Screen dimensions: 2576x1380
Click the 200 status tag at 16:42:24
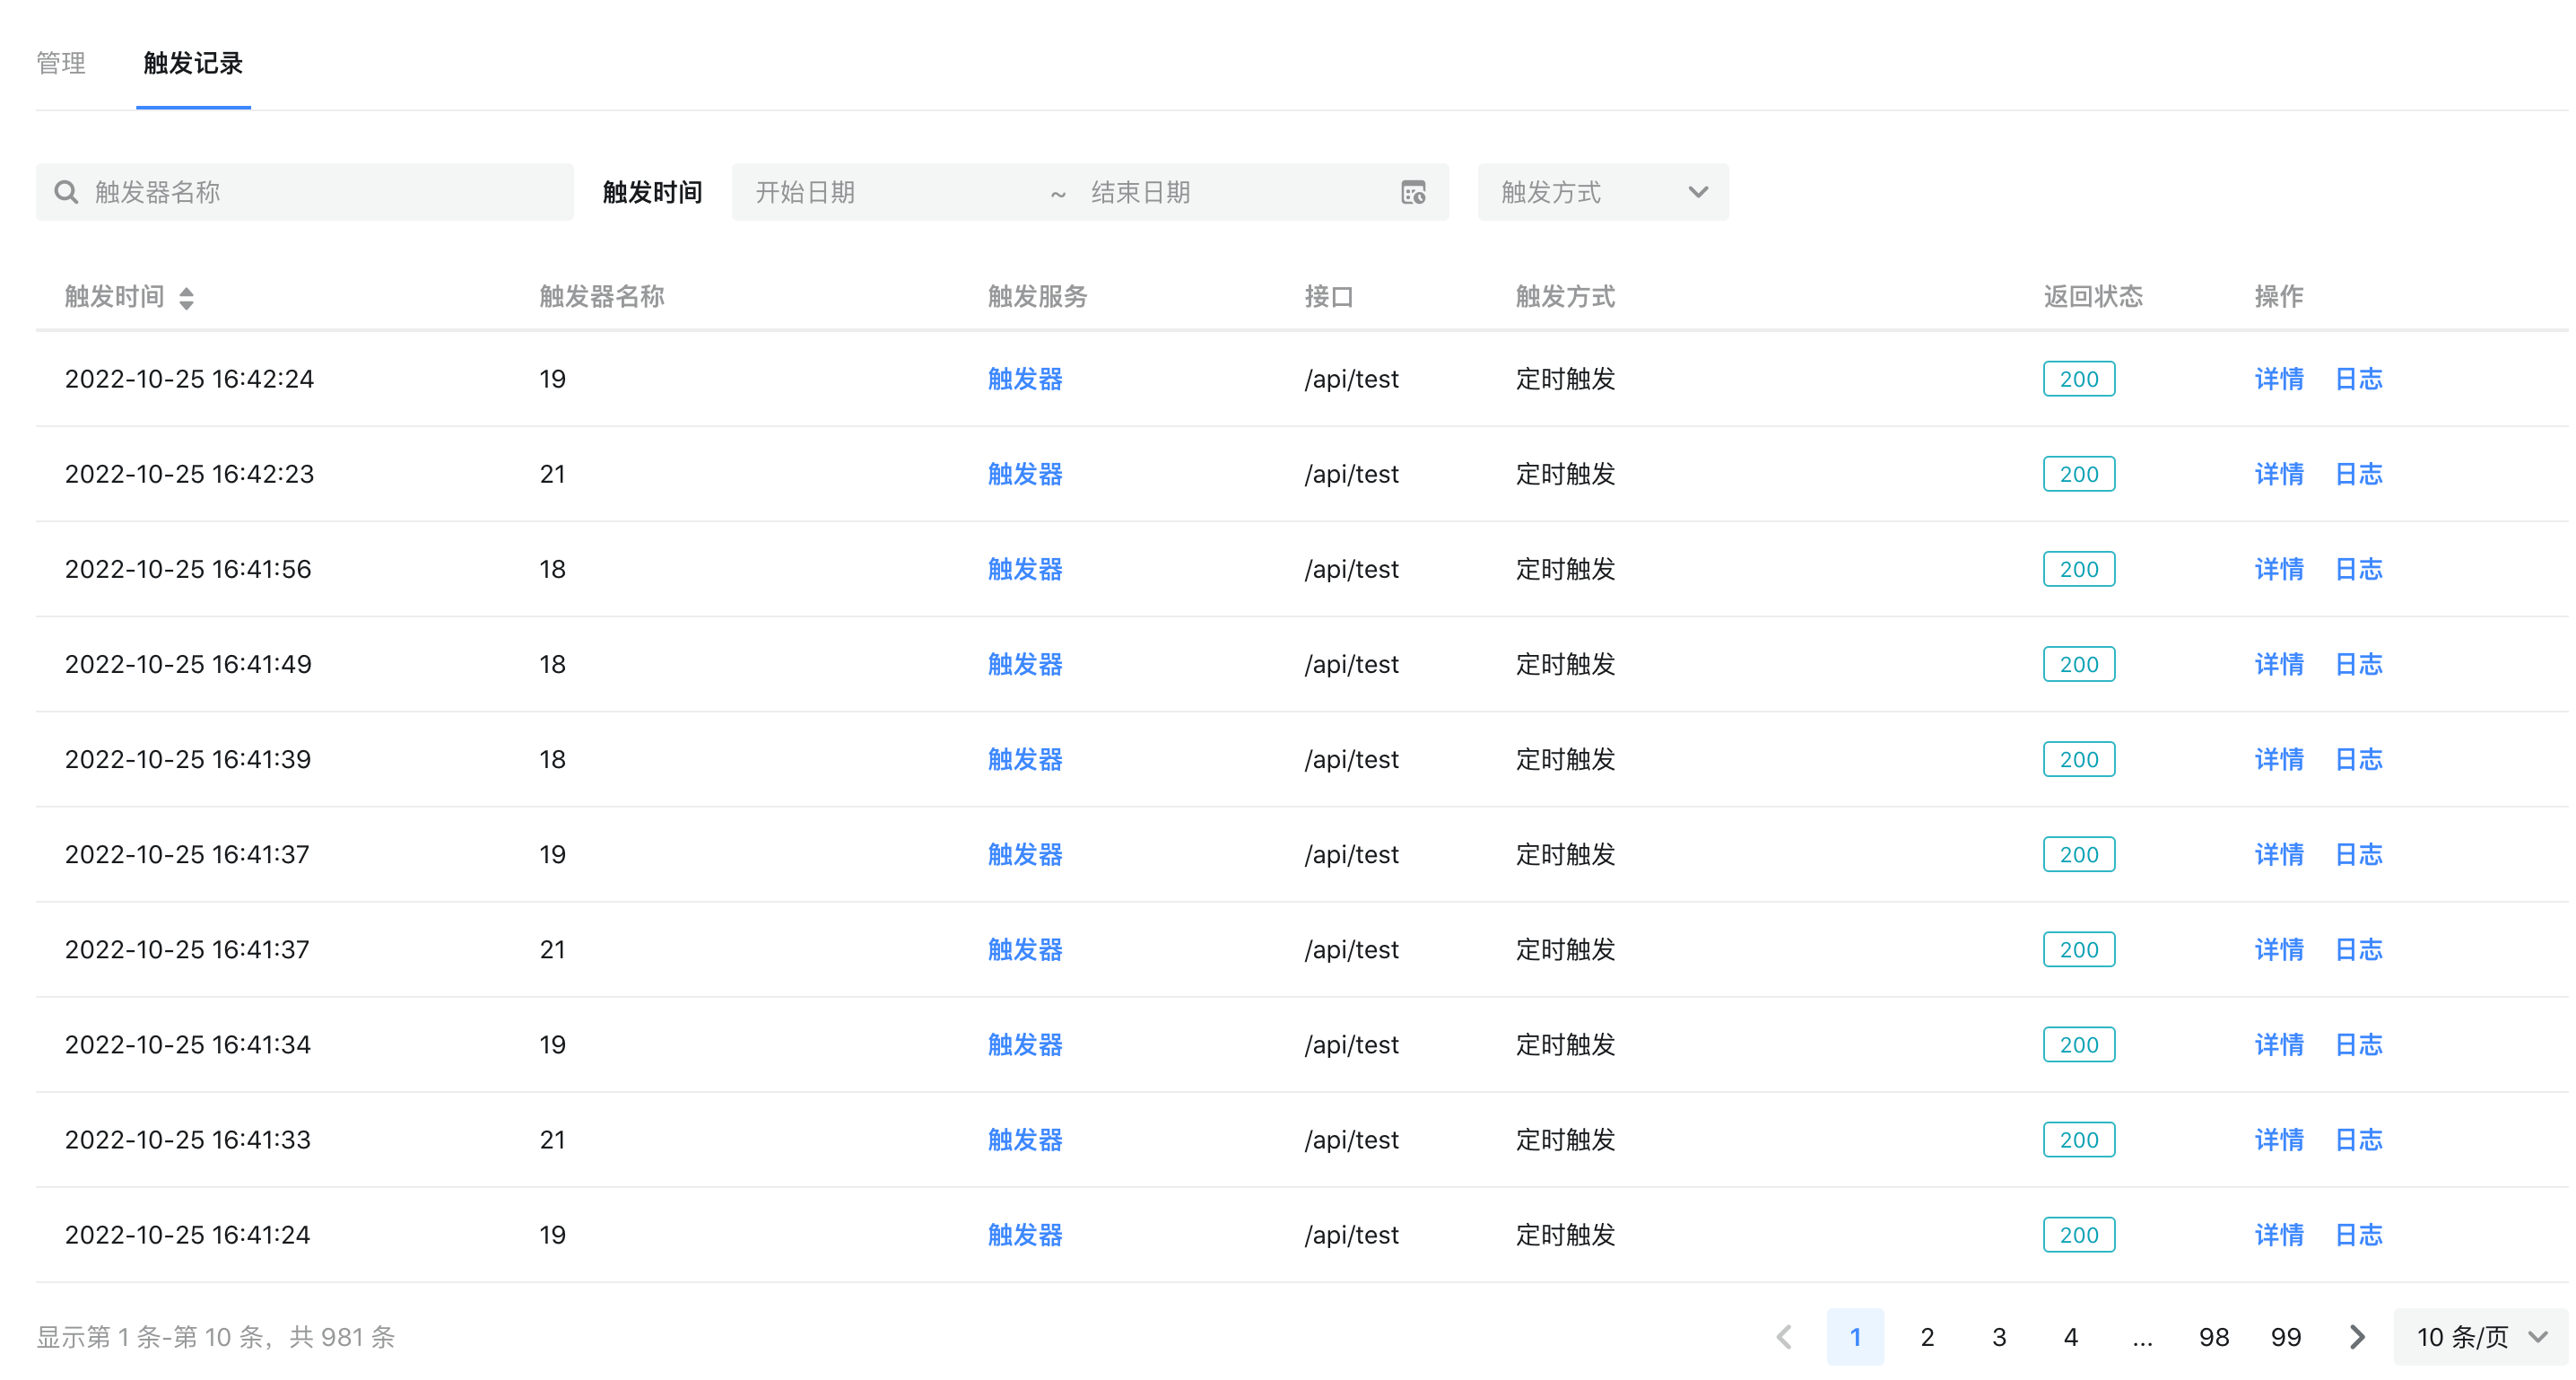tap(2079, 380)
